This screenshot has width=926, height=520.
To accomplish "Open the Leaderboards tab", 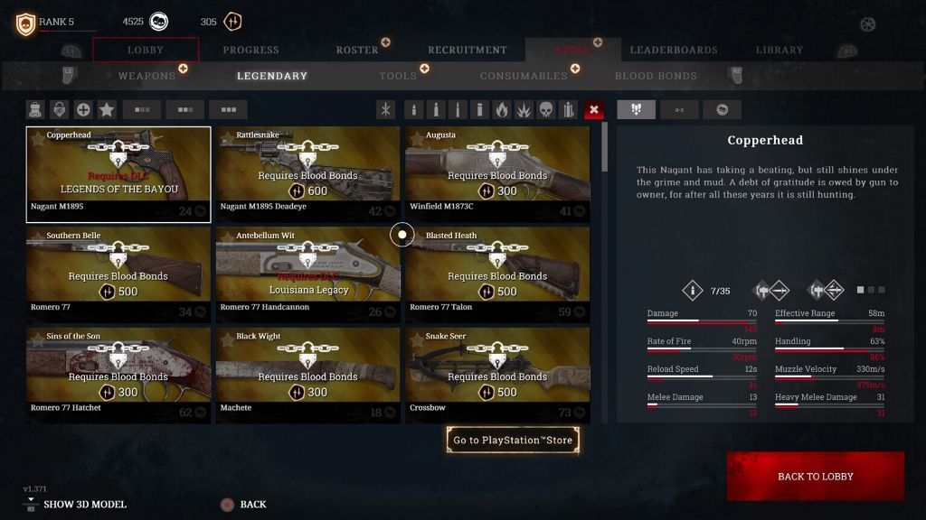I will coord(674,51).
